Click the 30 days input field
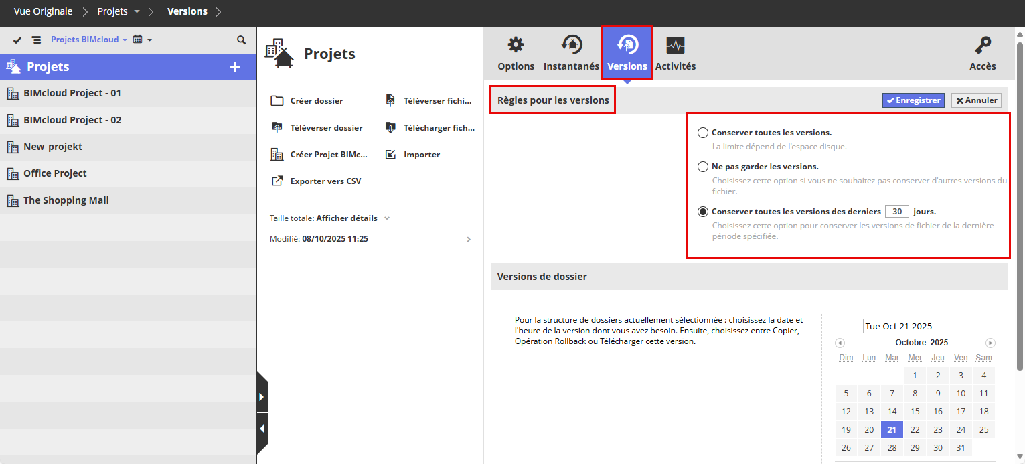 pyautogui.click(x=897, y=212)
